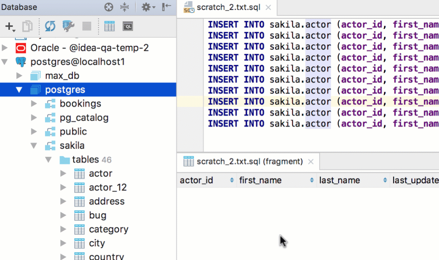
Task: Click the address table icon
Action: (79, 202)
